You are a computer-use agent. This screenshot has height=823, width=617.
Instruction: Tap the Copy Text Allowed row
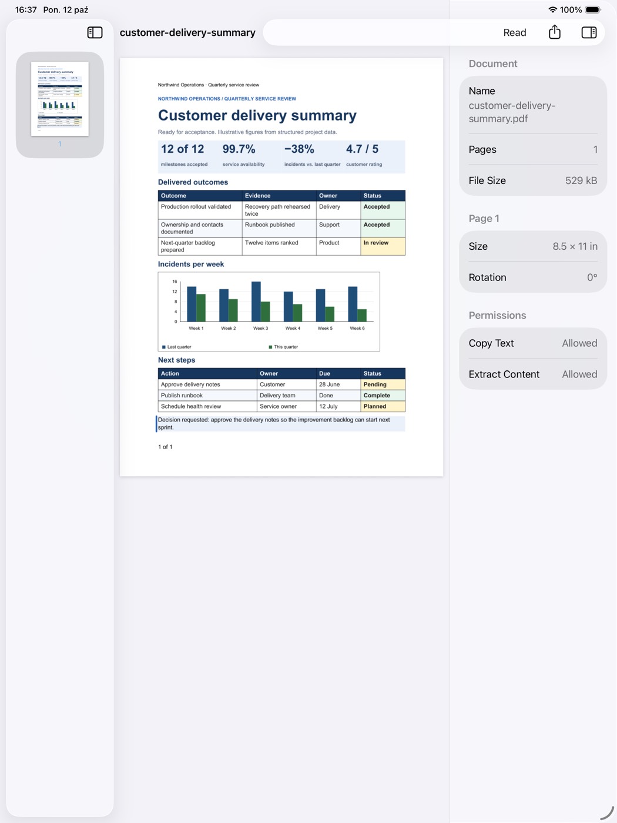(x=533, y=343)
